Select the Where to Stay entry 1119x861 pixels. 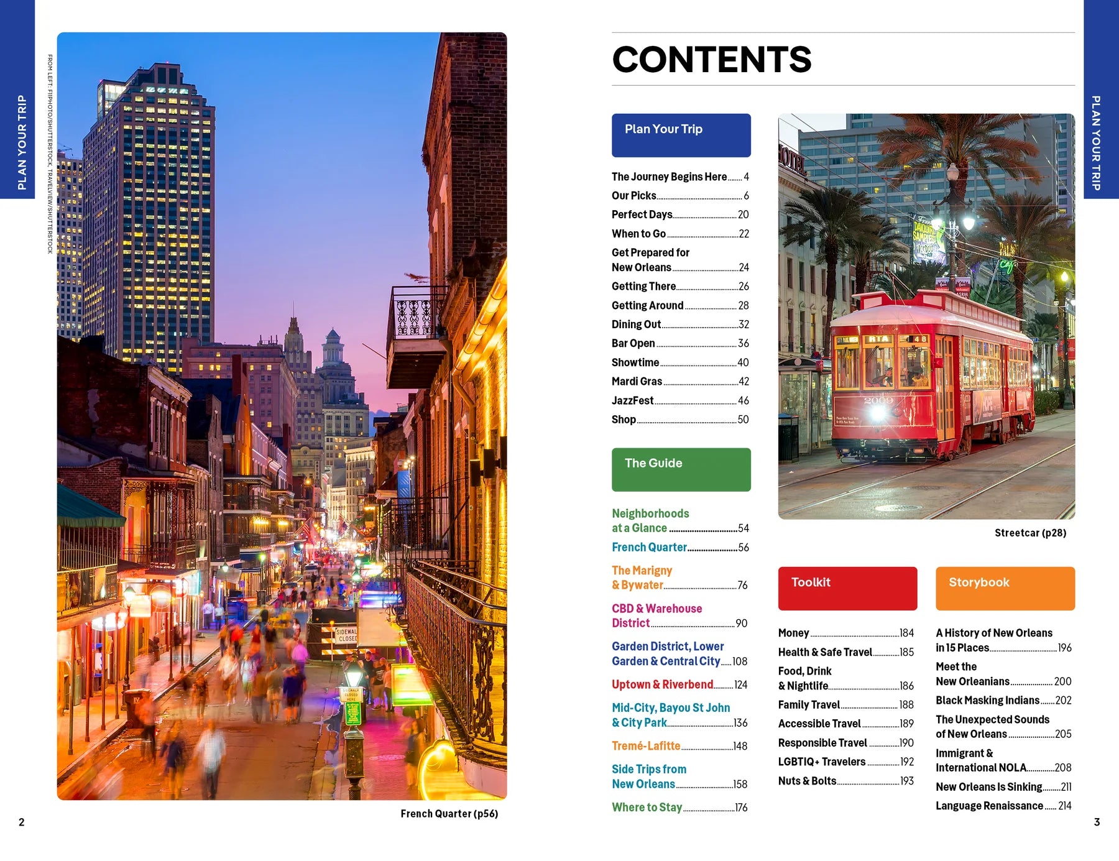(x=648, y=807)
